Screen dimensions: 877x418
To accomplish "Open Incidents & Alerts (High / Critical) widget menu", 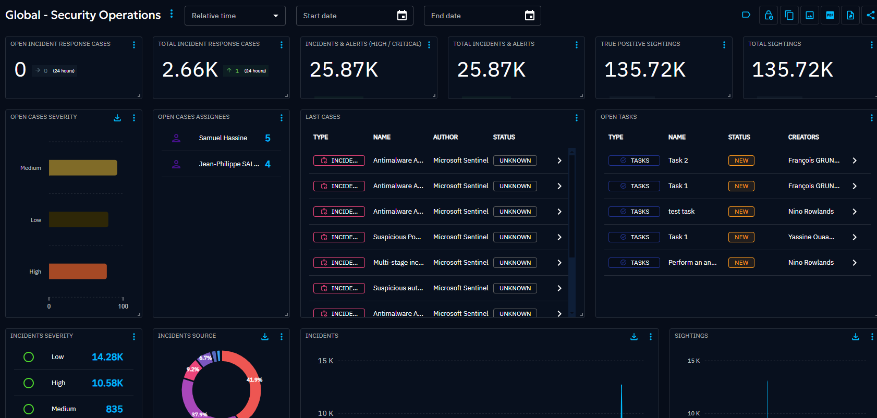I will point(429,45).
